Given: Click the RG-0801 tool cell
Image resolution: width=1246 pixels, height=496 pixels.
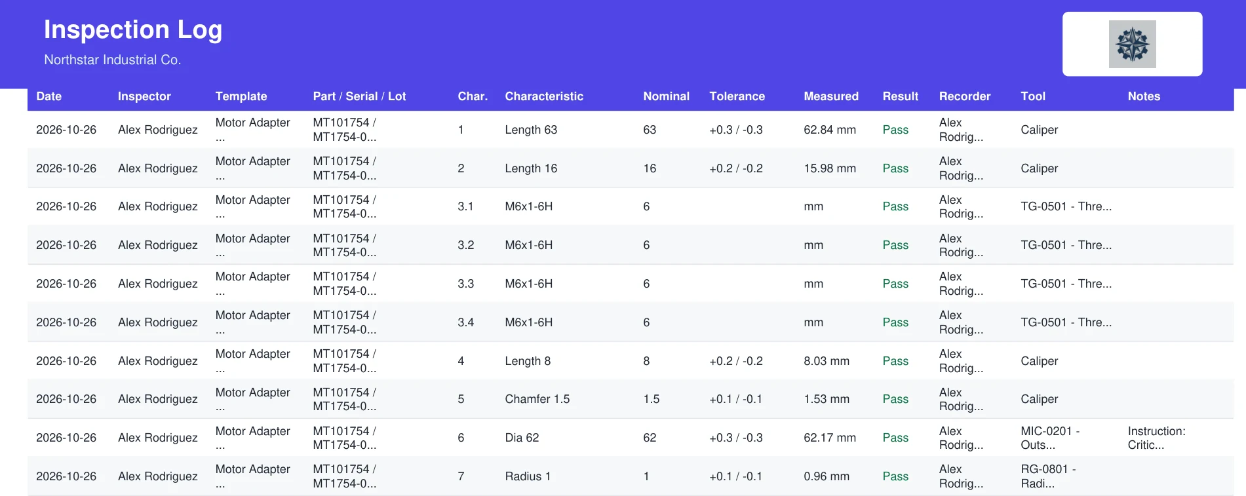Looking at the screenshot, I should coord(1048,476).
